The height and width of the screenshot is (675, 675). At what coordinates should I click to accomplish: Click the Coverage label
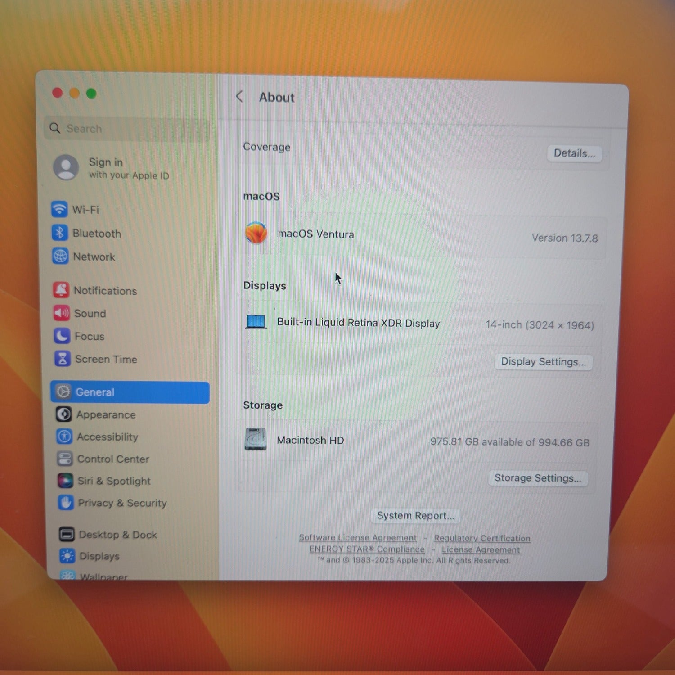pos(267,147)
